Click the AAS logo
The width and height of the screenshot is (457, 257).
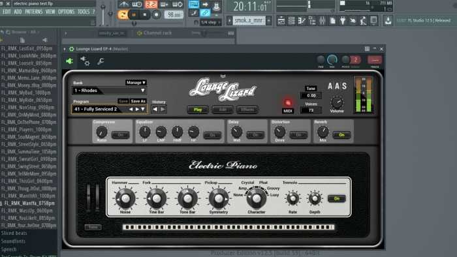tap(338, 86)
